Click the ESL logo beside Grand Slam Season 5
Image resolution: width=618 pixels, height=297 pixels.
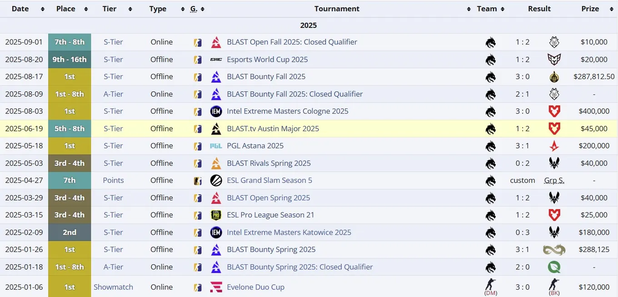(x=216, y=180)
